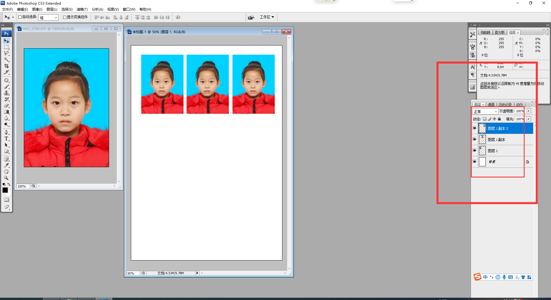Enable the 自动选择 checkbox

pyautogui.click(x=20, y=17)
